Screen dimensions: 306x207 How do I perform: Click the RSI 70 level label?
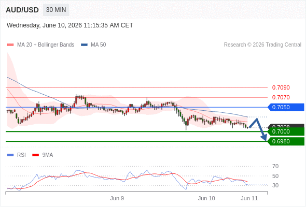pyautogui.click(x=275, y=166)
